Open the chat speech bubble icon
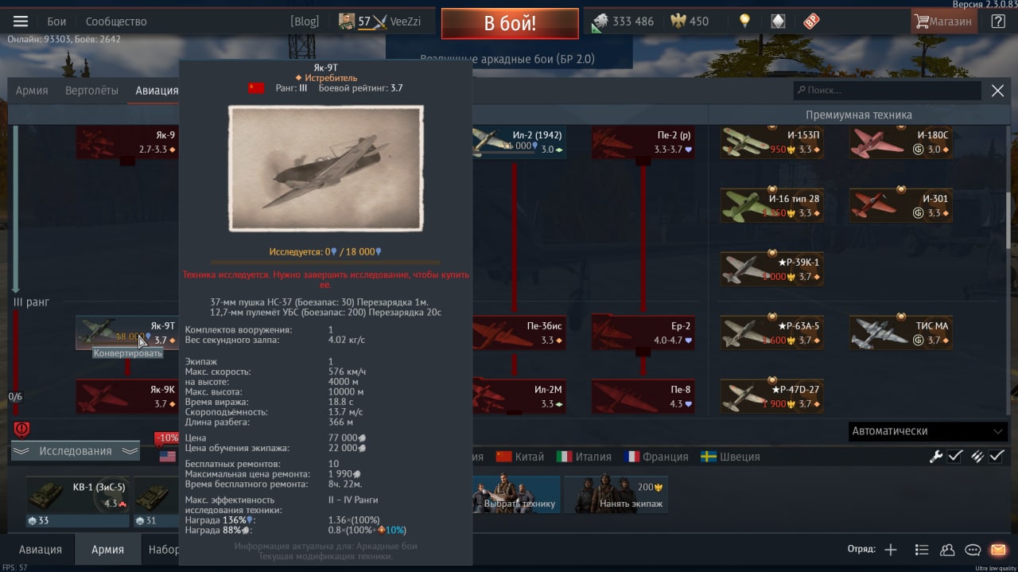 coord(973,550)
